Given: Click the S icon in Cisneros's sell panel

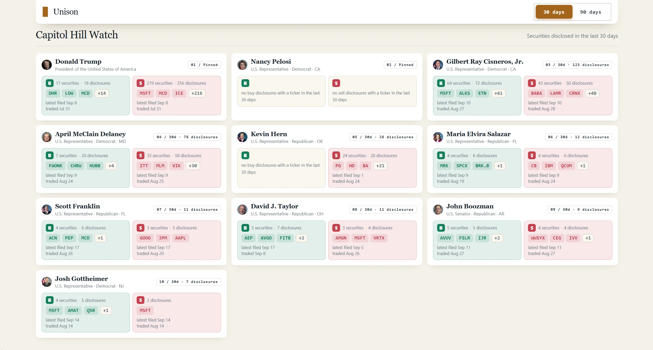Looking at the screenshot, I should point(532,83).
